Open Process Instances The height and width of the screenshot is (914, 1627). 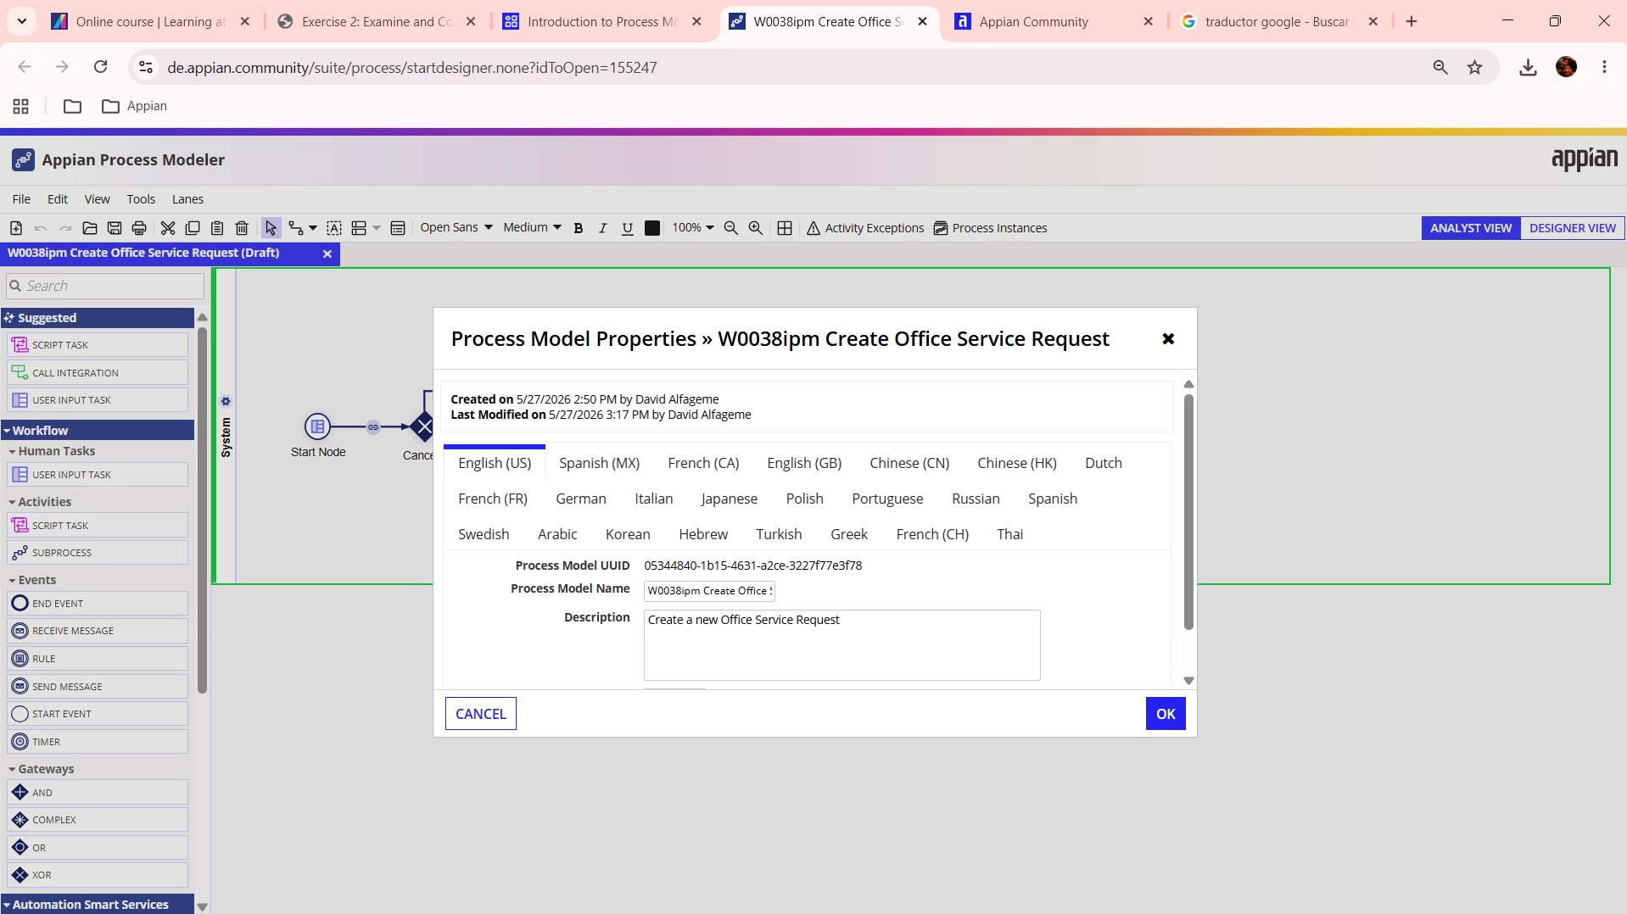pyautogui.click(x=991, y=228)
